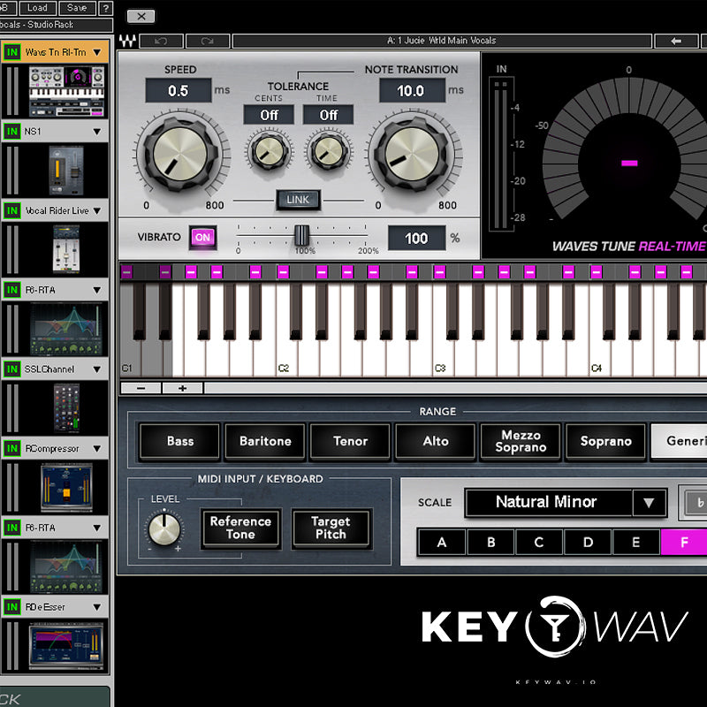Image resolution: width=707 pixels, height=707 pixels.
Task: Select the SSLChannel plugin thumbnail
Action: pyautogui.click(x=68, y=408)
